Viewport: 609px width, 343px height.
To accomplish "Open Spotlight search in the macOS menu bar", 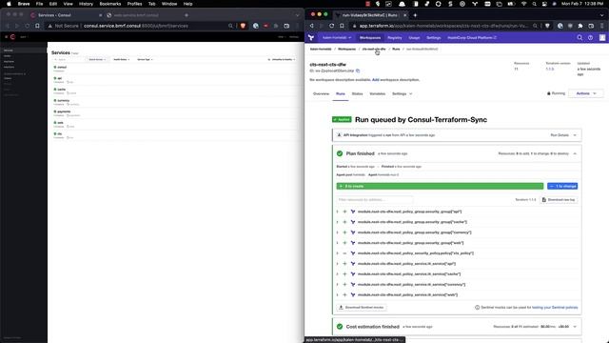I will [x=534, y=4].
